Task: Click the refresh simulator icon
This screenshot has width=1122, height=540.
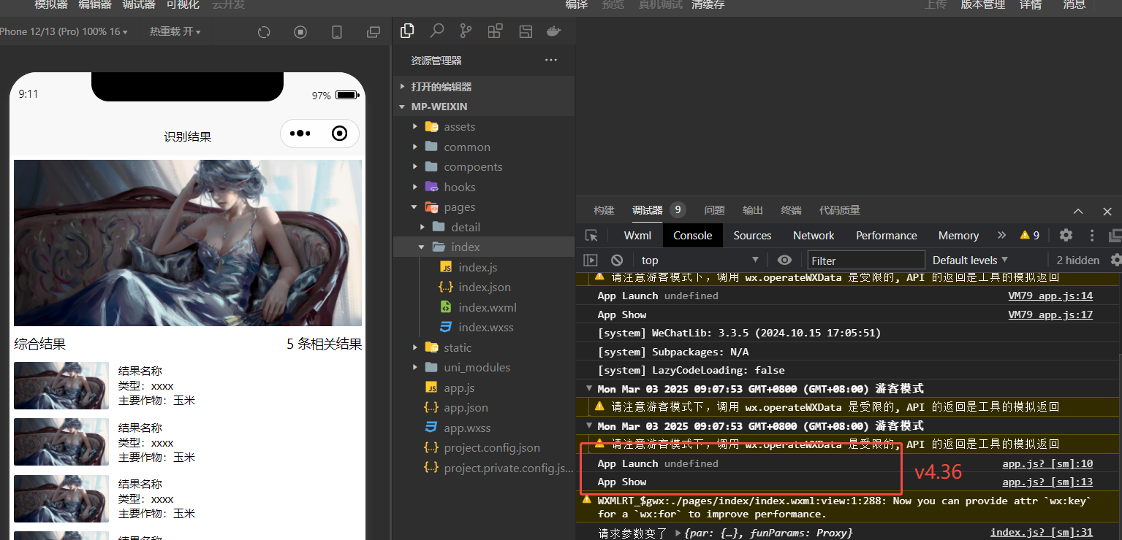Action: pos(265,32)
